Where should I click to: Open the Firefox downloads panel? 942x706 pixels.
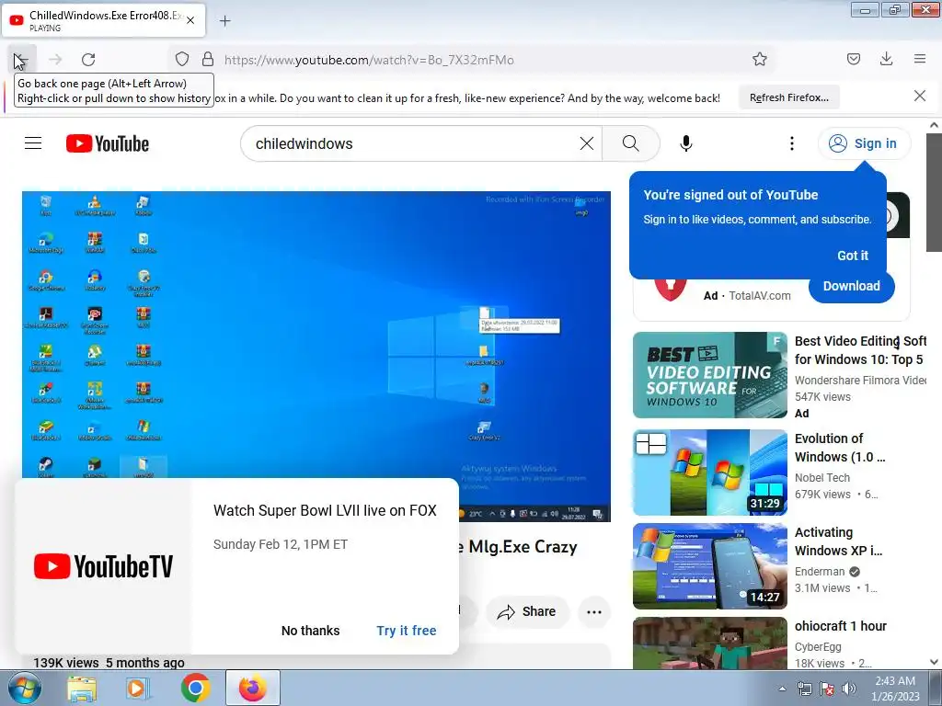[886, 59]
